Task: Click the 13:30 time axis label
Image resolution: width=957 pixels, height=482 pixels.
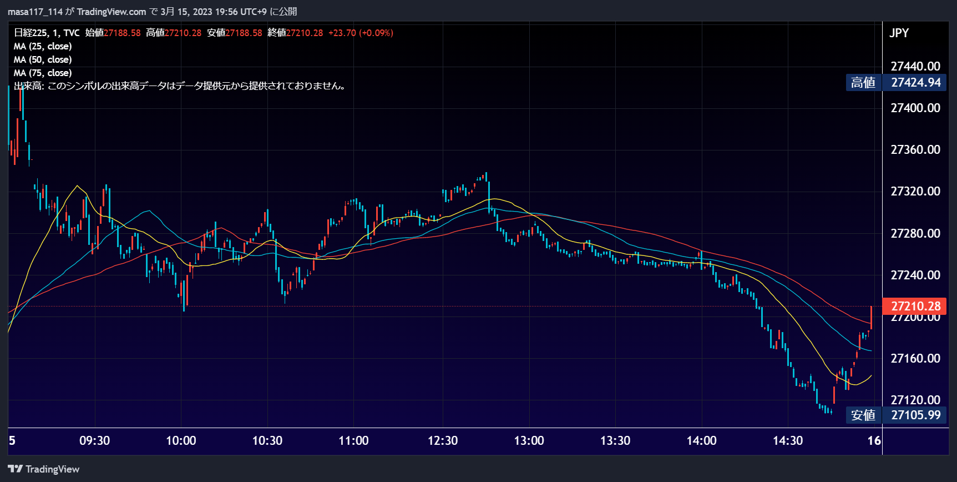Action: [x=615, y=441]
